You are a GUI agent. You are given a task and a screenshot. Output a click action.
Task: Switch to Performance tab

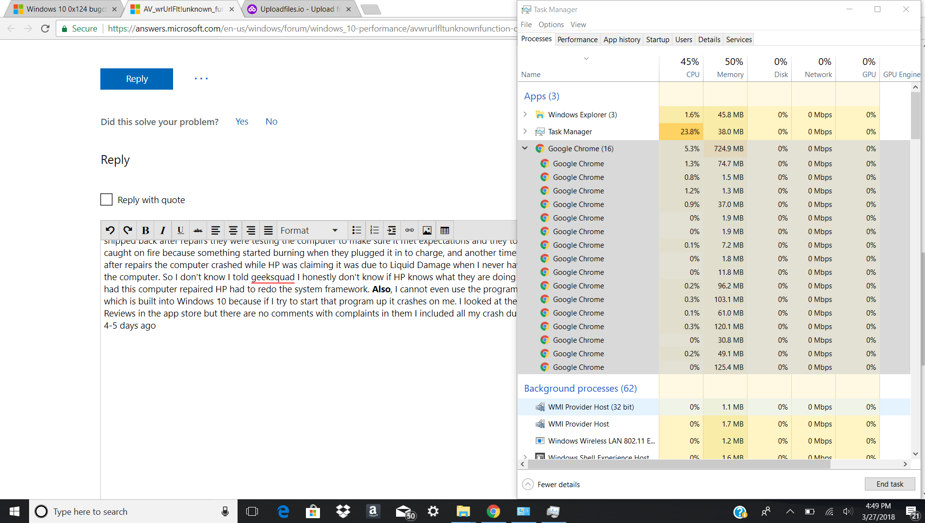(x=577, y=40)
